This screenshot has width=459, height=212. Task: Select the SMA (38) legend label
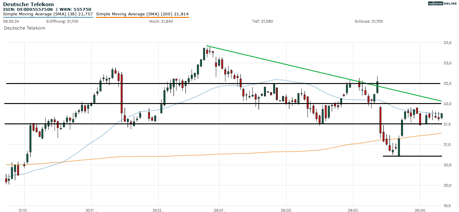coord(48,14)
